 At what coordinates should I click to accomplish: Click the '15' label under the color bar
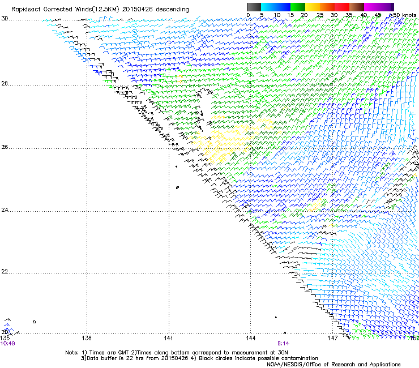[290, 15]
